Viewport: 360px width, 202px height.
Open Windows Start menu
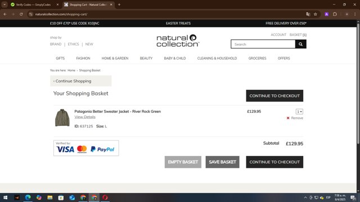pyautogui.click(x=5, y=198)
